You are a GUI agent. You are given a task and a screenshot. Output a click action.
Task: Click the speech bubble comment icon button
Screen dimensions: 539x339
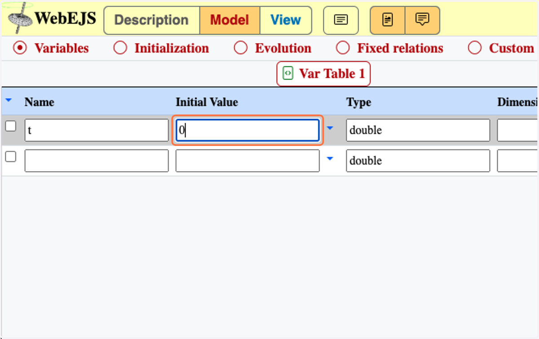pos(422,20)
